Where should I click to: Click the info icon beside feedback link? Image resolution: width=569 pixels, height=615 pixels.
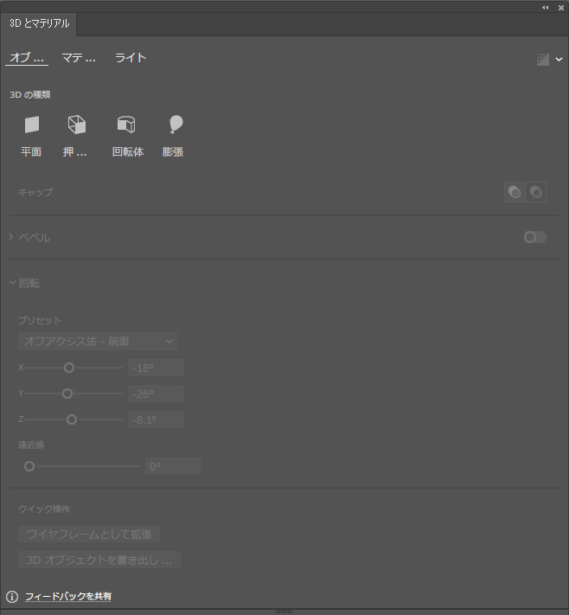12,597
